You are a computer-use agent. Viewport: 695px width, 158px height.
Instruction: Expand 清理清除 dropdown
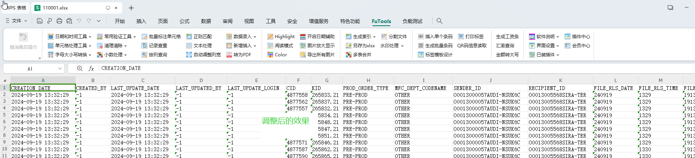click(x=126, y=46)
